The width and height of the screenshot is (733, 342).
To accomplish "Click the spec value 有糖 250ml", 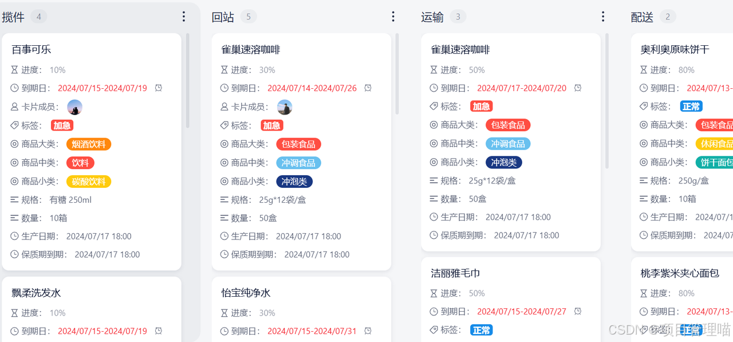I will [x=70, y=200].
